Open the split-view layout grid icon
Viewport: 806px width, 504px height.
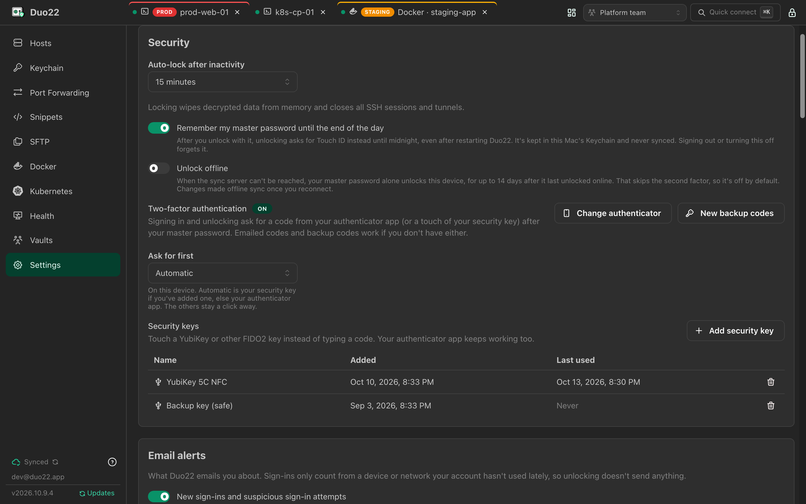[x=571, y=12]
